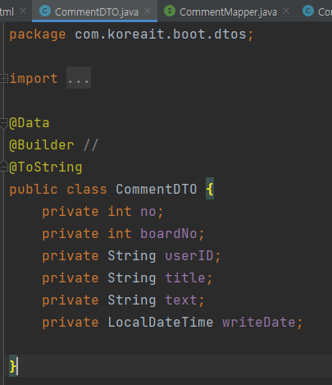The height and width of the screenshot is (385, 332).
Task: Click the import keyword
Action: 34,79
